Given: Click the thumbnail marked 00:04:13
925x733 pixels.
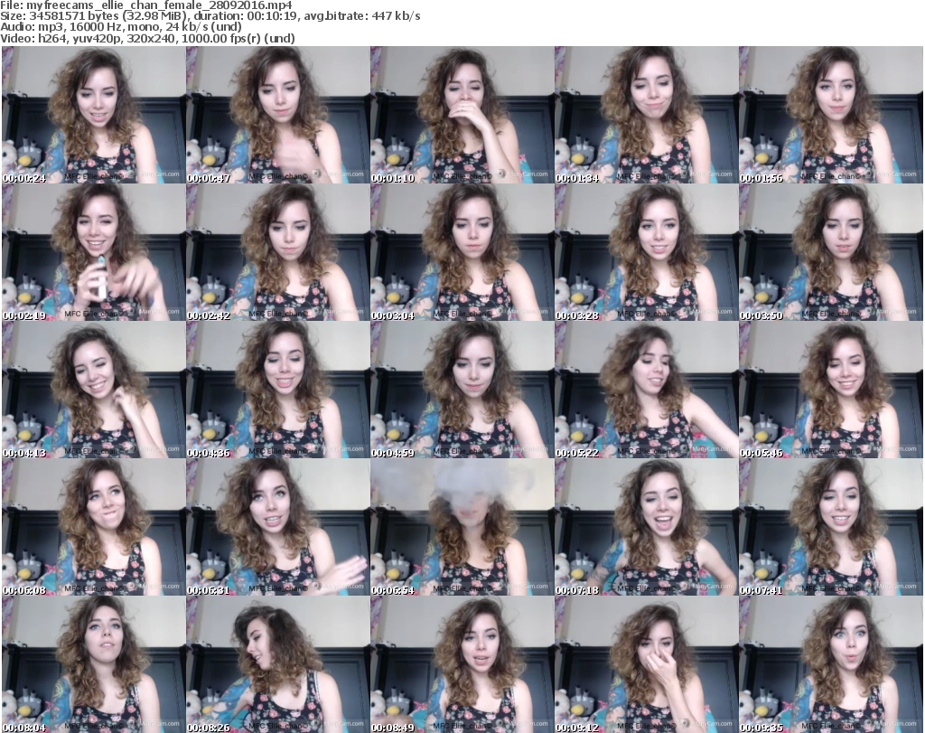Looking at the screenshot, I should point(94,390).
